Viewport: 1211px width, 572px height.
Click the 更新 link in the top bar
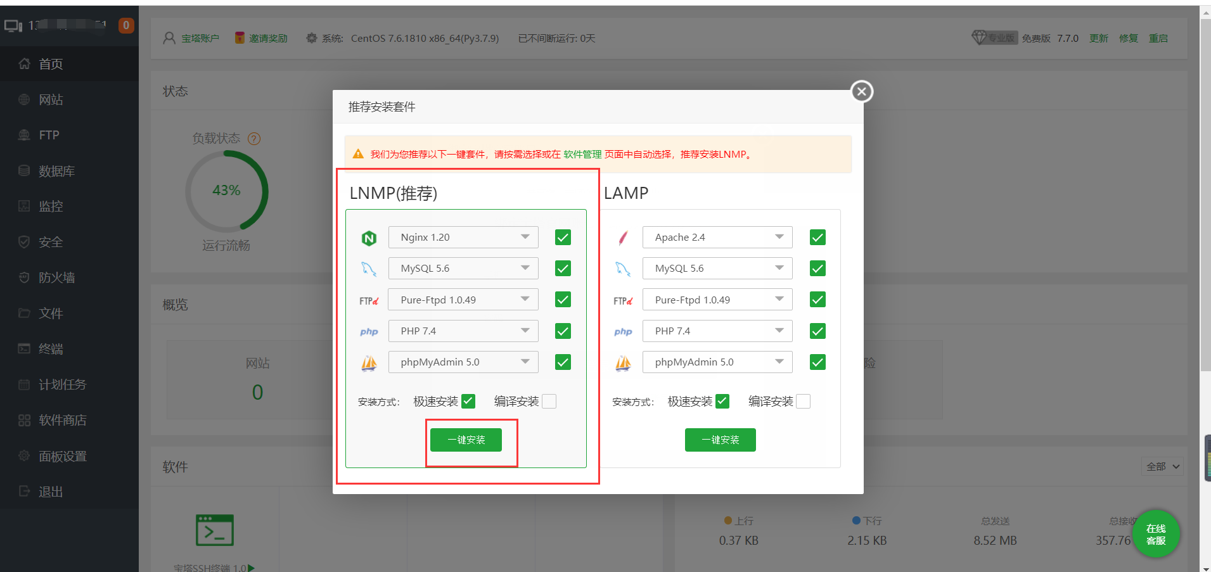point(1099,39)
